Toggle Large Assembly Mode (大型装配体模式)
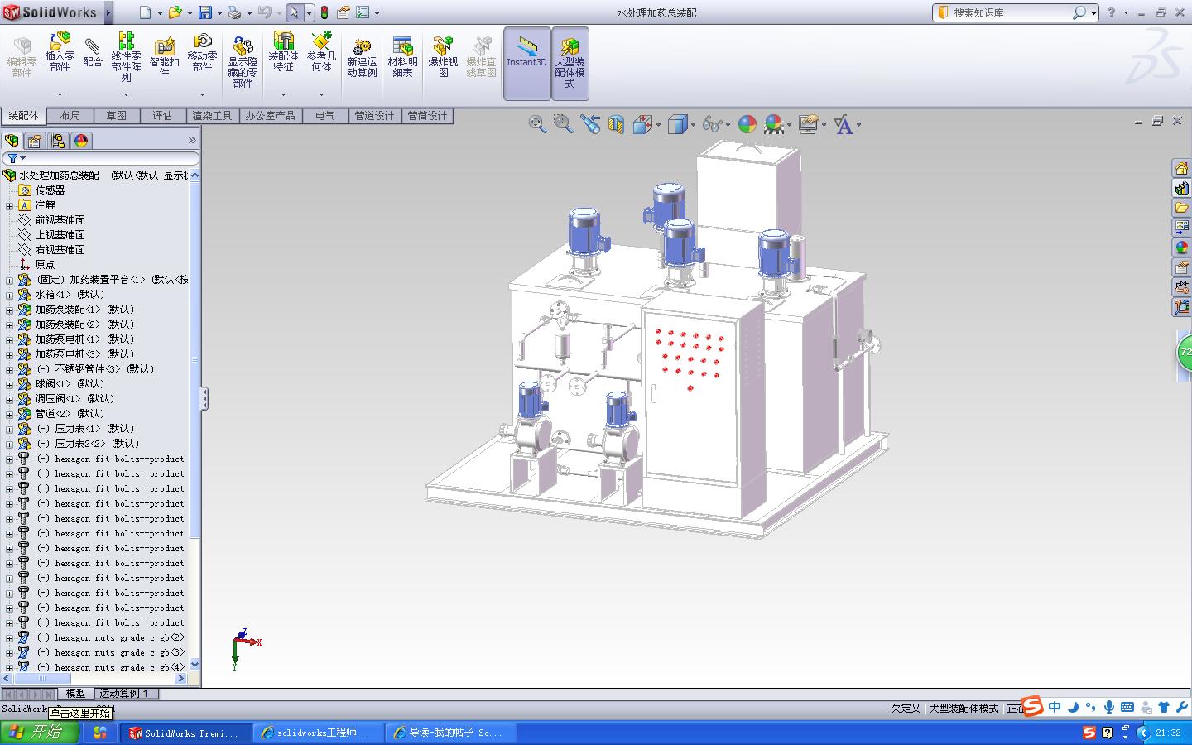This screenshot has height=745, width=1192. [x=570, y=63]
